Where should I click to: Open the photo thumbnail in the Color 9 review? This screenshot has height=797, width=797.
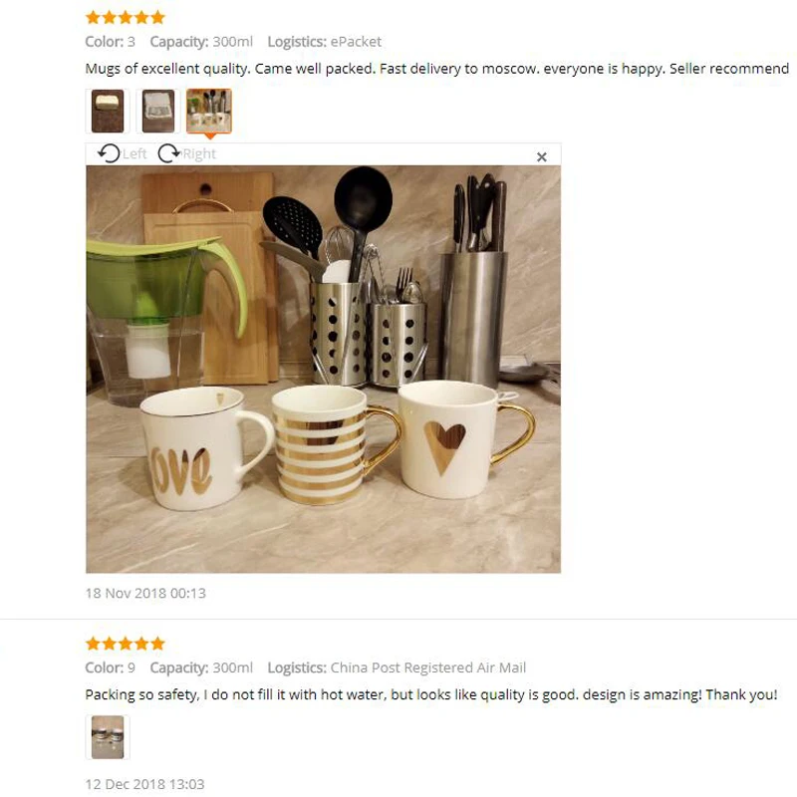tap(108, 737)
